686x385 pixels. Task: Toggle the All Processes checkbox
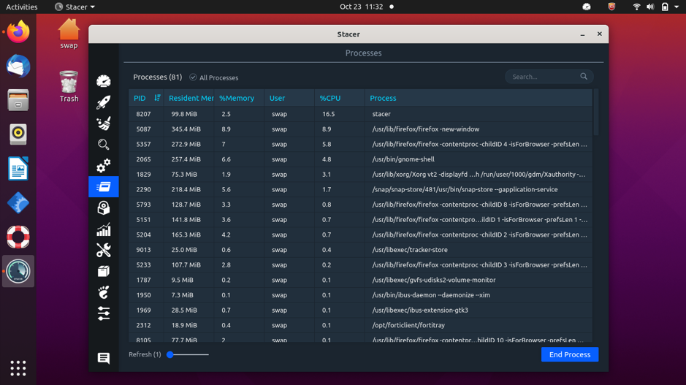point(194,77)
